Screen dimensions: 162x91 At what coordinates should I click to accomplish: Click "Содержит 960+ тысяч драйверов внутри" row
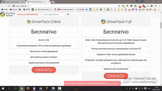pyautogui.click(x=116, y=54)
